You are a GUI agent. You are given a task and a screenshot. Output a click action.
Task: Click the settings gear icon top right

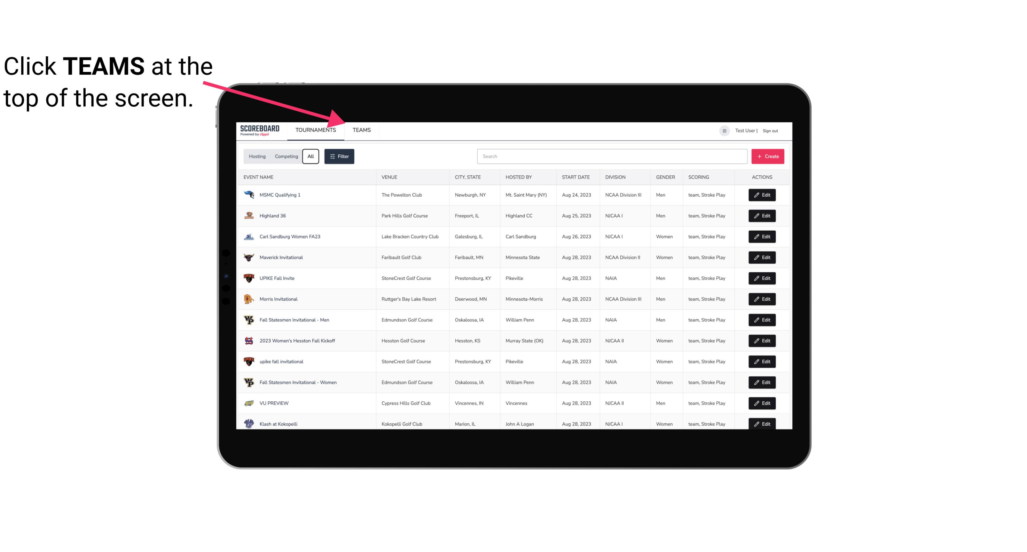723,130
